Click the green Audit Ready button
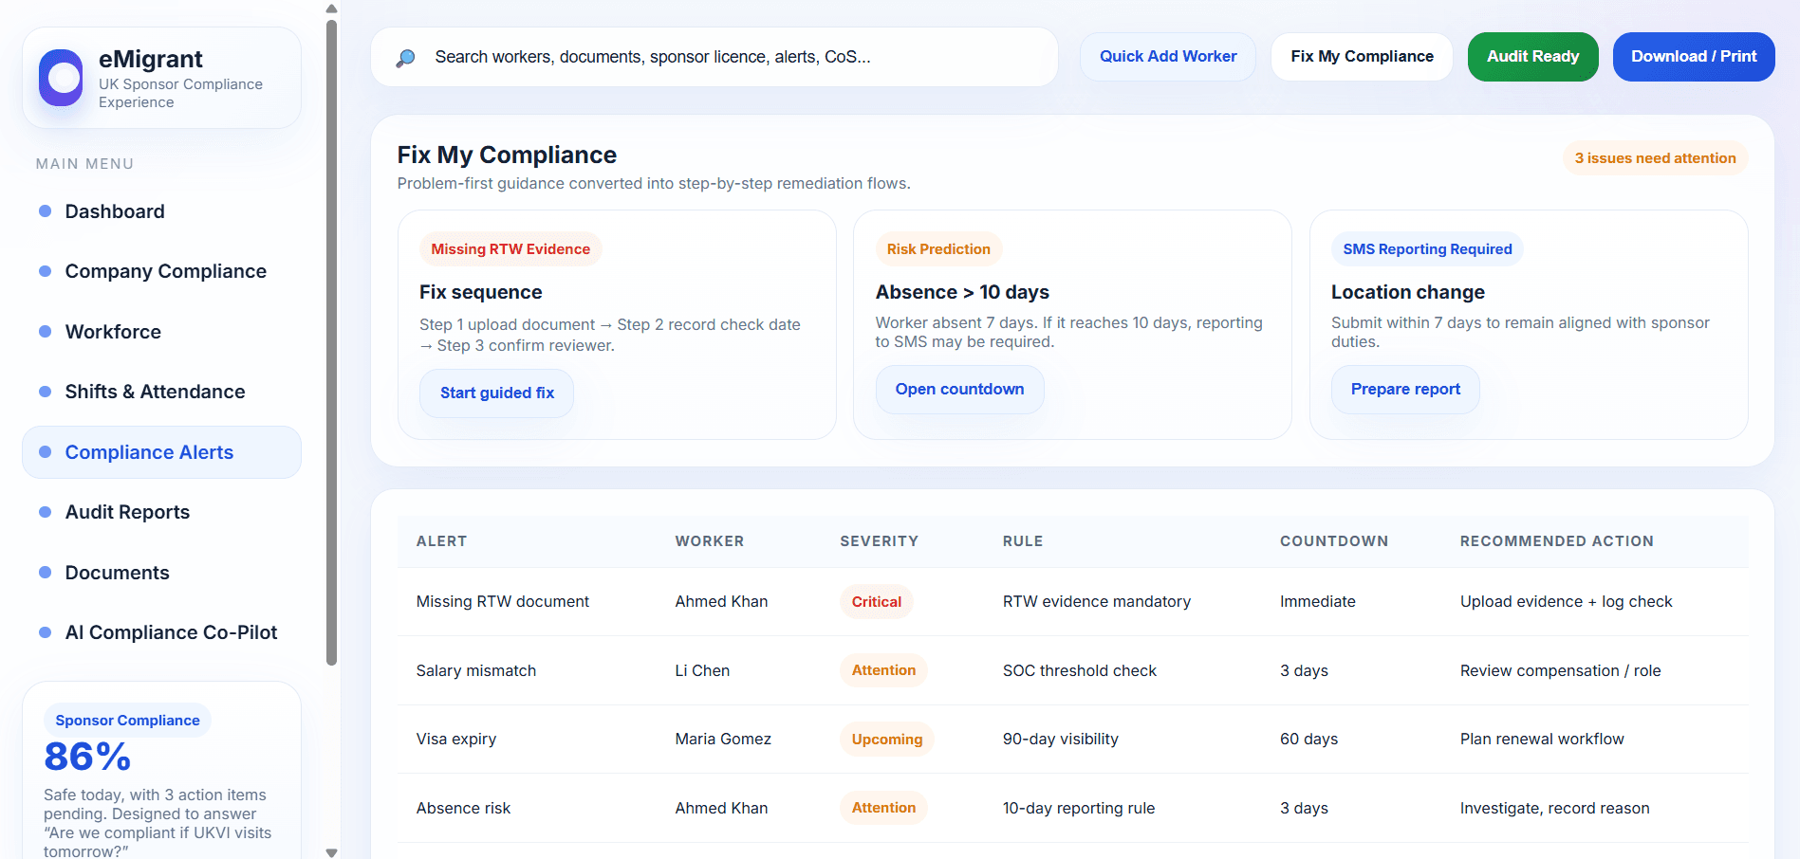Image resolution: width=1800 pixels, height=859 pixels. 1532,56
